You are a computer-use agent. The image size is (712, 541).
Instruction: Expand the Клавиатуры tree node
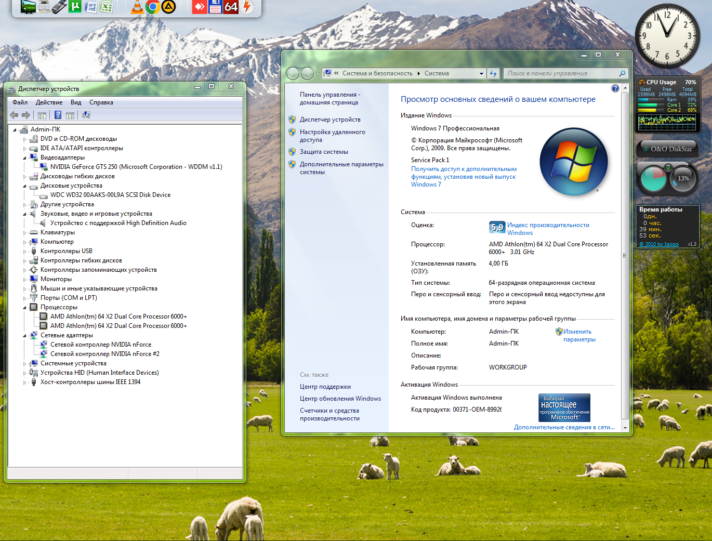click(x=24, y=233)
